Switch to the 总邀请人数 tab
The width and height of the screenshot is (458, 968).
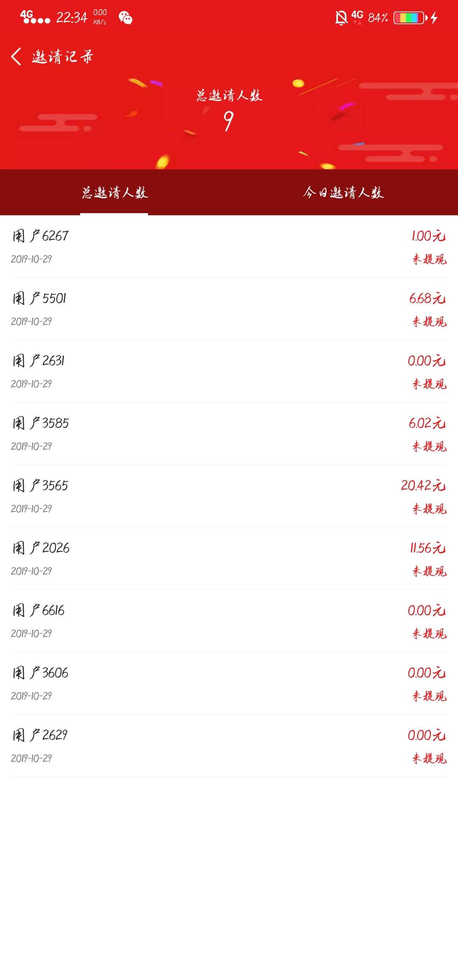point(114,193)
